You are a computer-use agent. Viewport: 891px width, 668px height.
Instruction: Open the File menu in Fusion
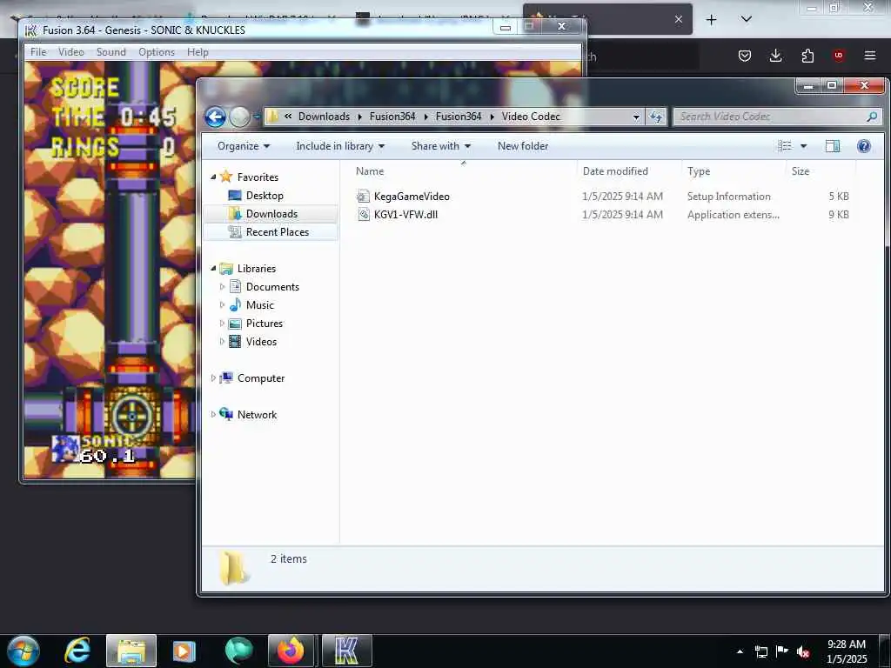[38, 51]
